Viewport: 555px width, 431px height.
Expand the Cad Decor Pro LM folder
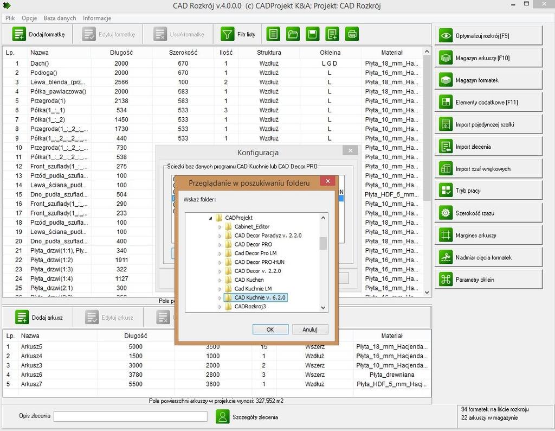220,253
